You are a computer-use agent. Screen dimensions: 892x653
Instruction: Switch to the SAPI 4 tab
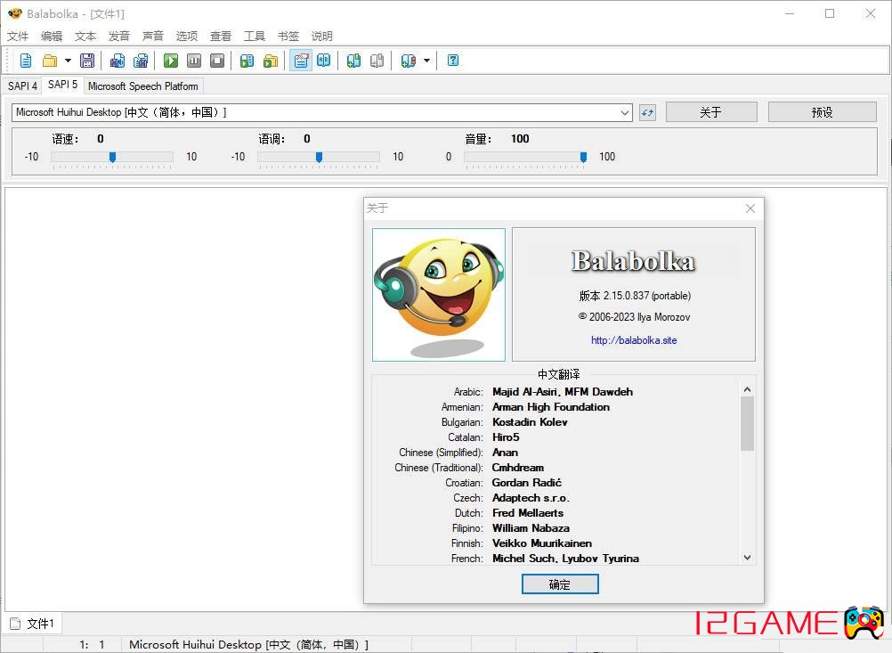pos(22,86)
